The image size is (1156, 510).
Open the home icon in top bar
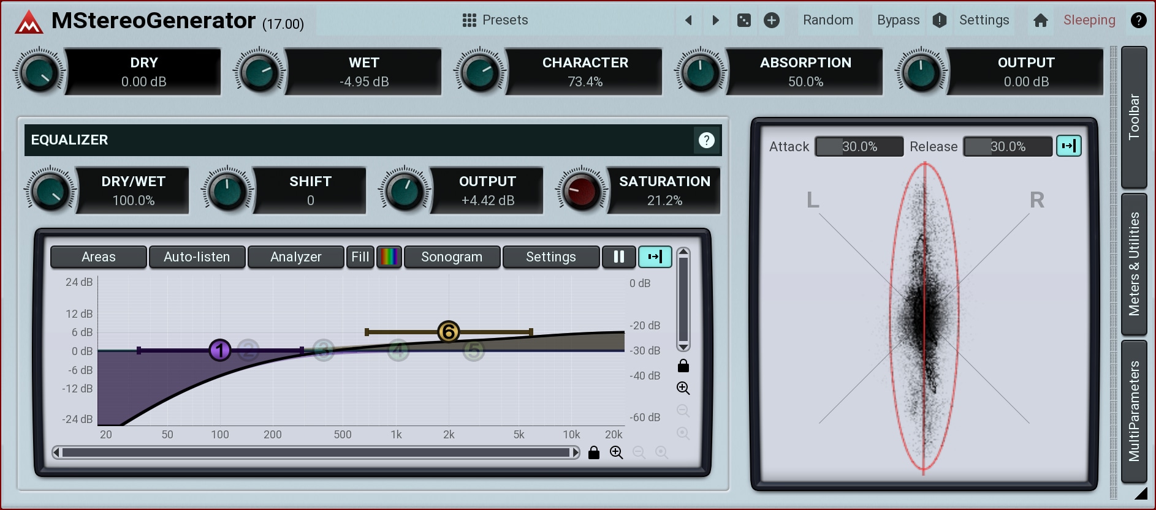click(1040, 20)
